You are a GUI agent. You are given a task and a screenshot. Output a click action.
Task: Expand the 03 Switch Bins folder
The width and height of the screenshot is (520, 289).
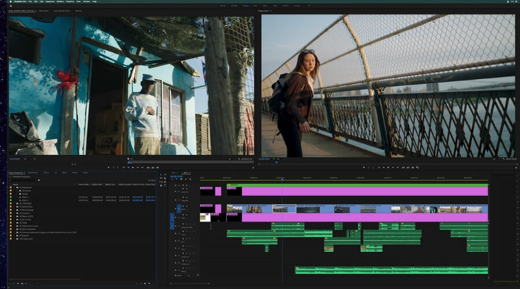(x=14, y=207)
